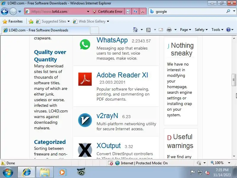This screenshot has height=178, width=237.
Task: Click the scroll down arrow
Action: click(x=234, y=156)
